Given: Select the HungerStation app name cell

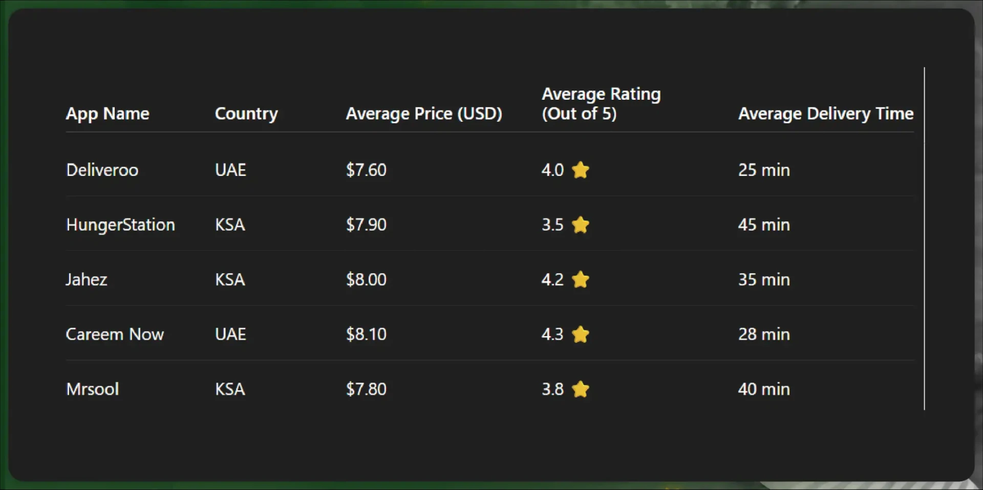Looking at the screenshot, I should [120, 225].
